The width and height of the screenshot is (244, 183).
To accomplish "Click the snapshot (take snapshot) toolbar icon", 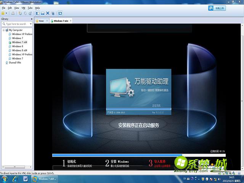I will [x=20, y=13].
